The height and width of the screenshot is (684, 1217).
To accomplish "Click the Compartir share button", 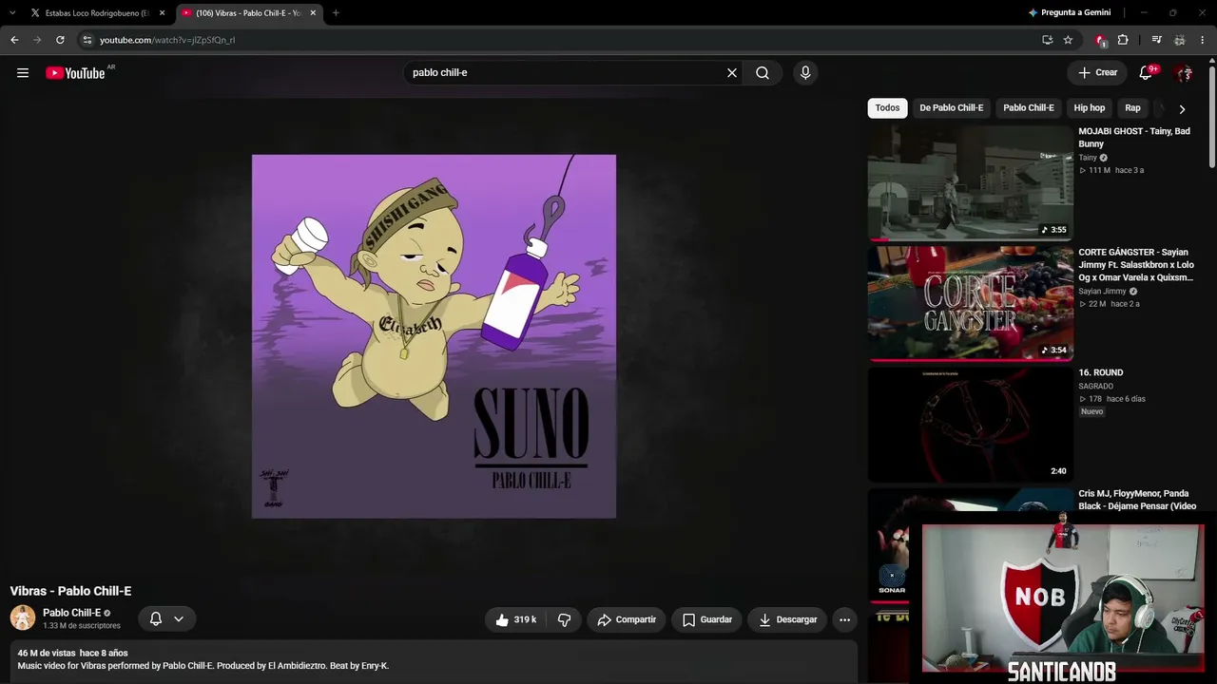I will click(627, 619).
